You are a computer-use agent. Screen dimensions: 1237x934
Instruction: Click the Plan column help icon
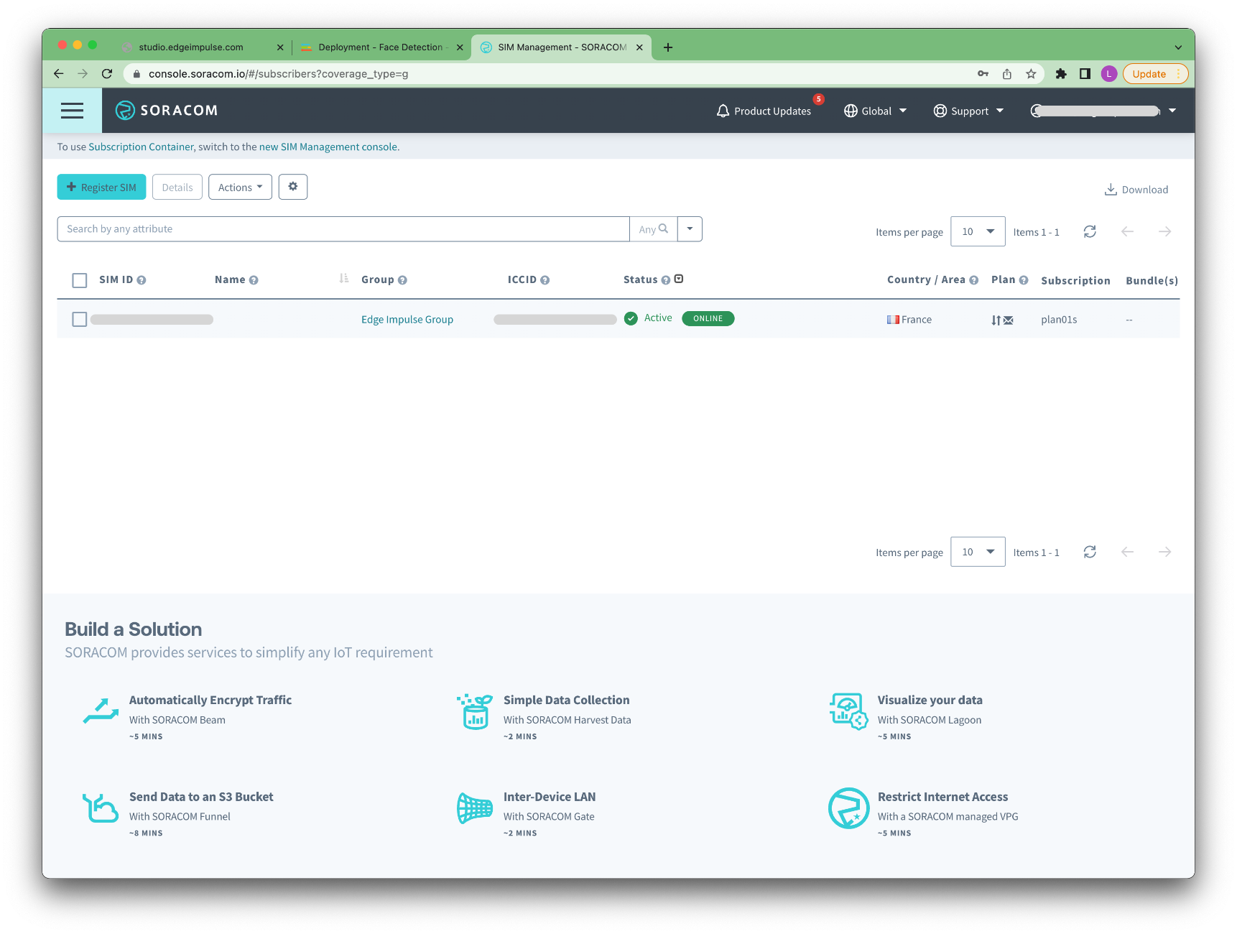1024,280
